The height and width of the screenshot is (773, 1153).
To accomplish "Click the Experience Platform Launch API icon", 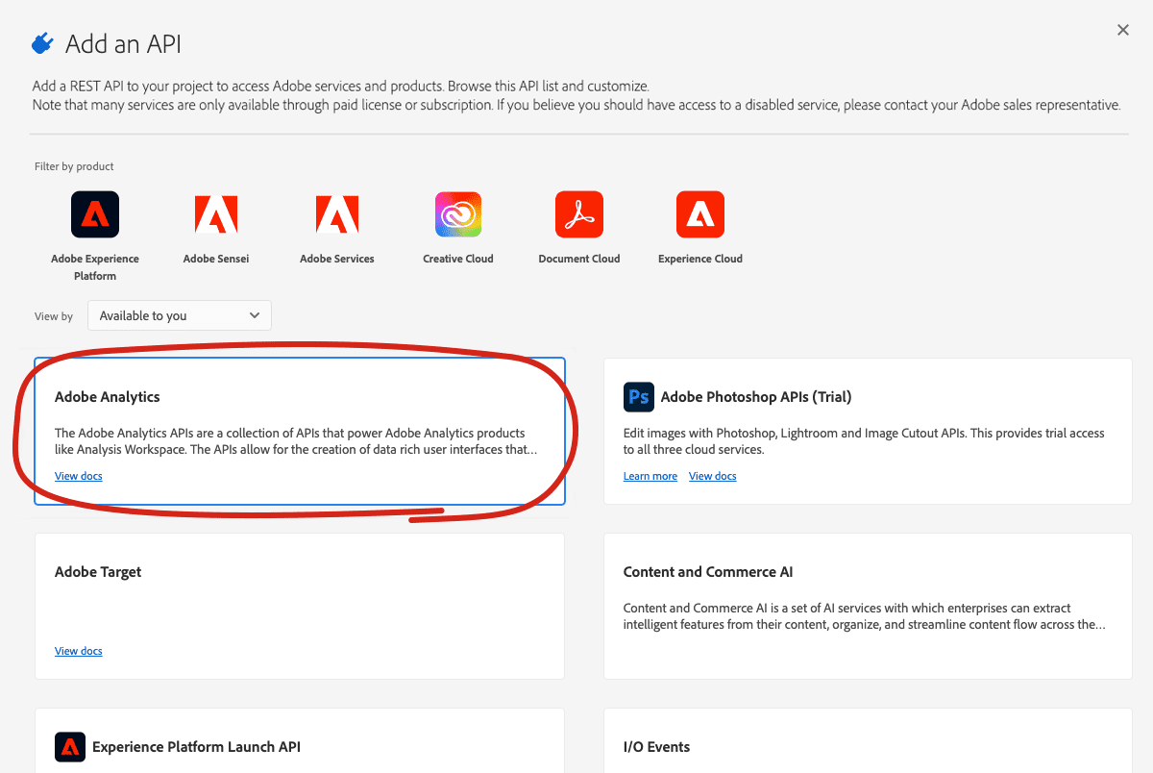I will click(69, 746).
